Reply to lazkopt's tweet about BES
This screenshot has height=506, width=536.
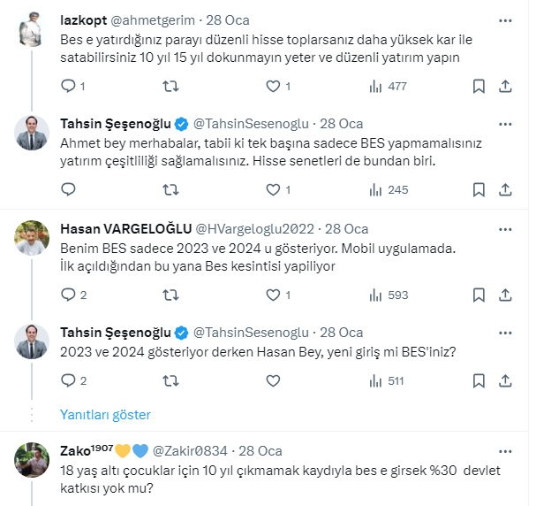pyautogui.click(x=69, y=87)
